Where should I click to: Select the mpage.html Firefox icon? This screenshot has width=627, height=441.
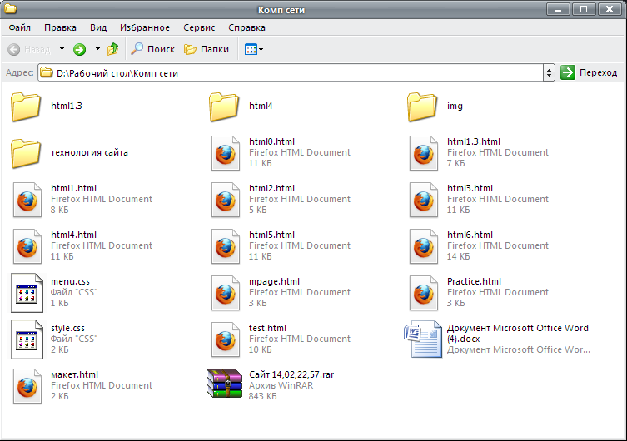[226, 294]
